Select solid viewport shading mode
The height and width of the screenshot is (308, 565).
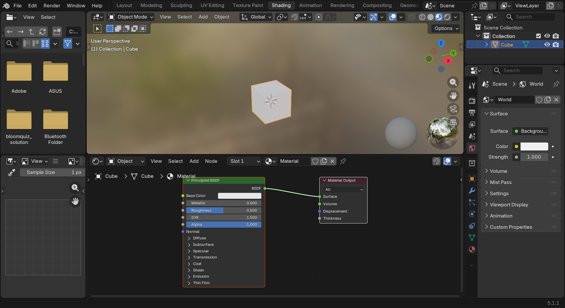click(431, 17)
